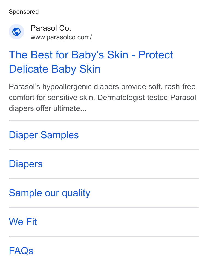This screenshot has height=265, width=208.
Task: Open "The Best for Baby's Skin" headline
Action: click(68, 55)
